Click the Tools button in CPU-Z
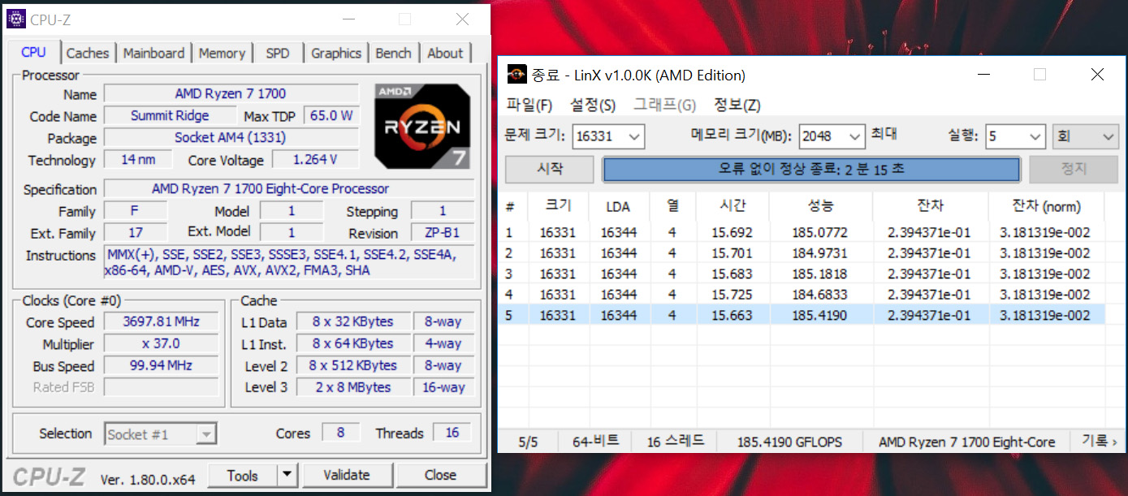The height and width of the screenshot is (496, 1128). pyautogui.click(x=243, y=476)
